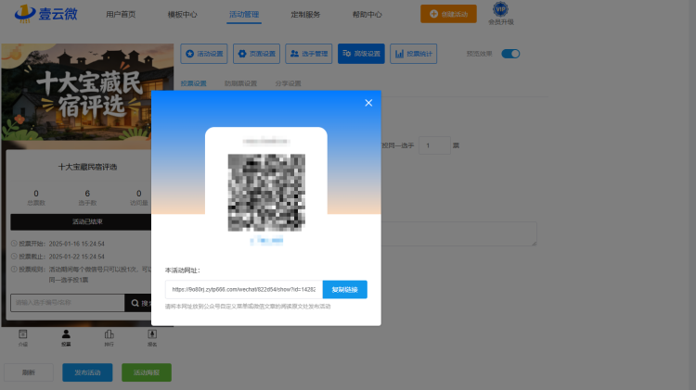Click the preview title 十大宝藏民宿评选 text
Image resolution: width=696 pixels, height=390 pixels.
[87, 167]
